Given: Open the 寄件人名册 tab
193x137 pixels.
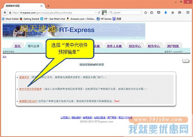Looking at the screenshot, I should coord(114,46).
